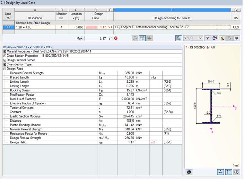Toggle dimension display in cross-section graphic
The height and width of the screenshot is (179, 244).
pyautogui.click(x=221, y=172)
